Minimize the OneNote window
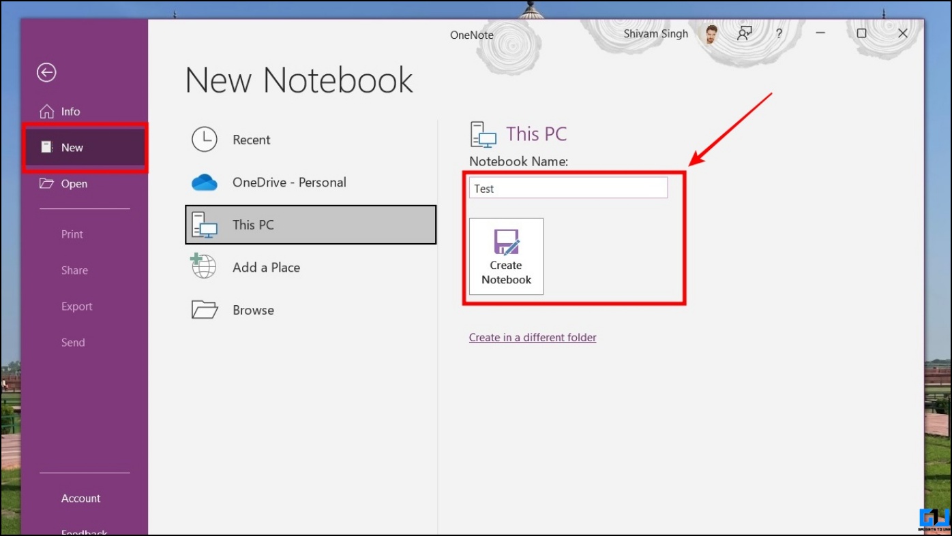This screenshot has height=536, width=952. click(x=821, y=33)
